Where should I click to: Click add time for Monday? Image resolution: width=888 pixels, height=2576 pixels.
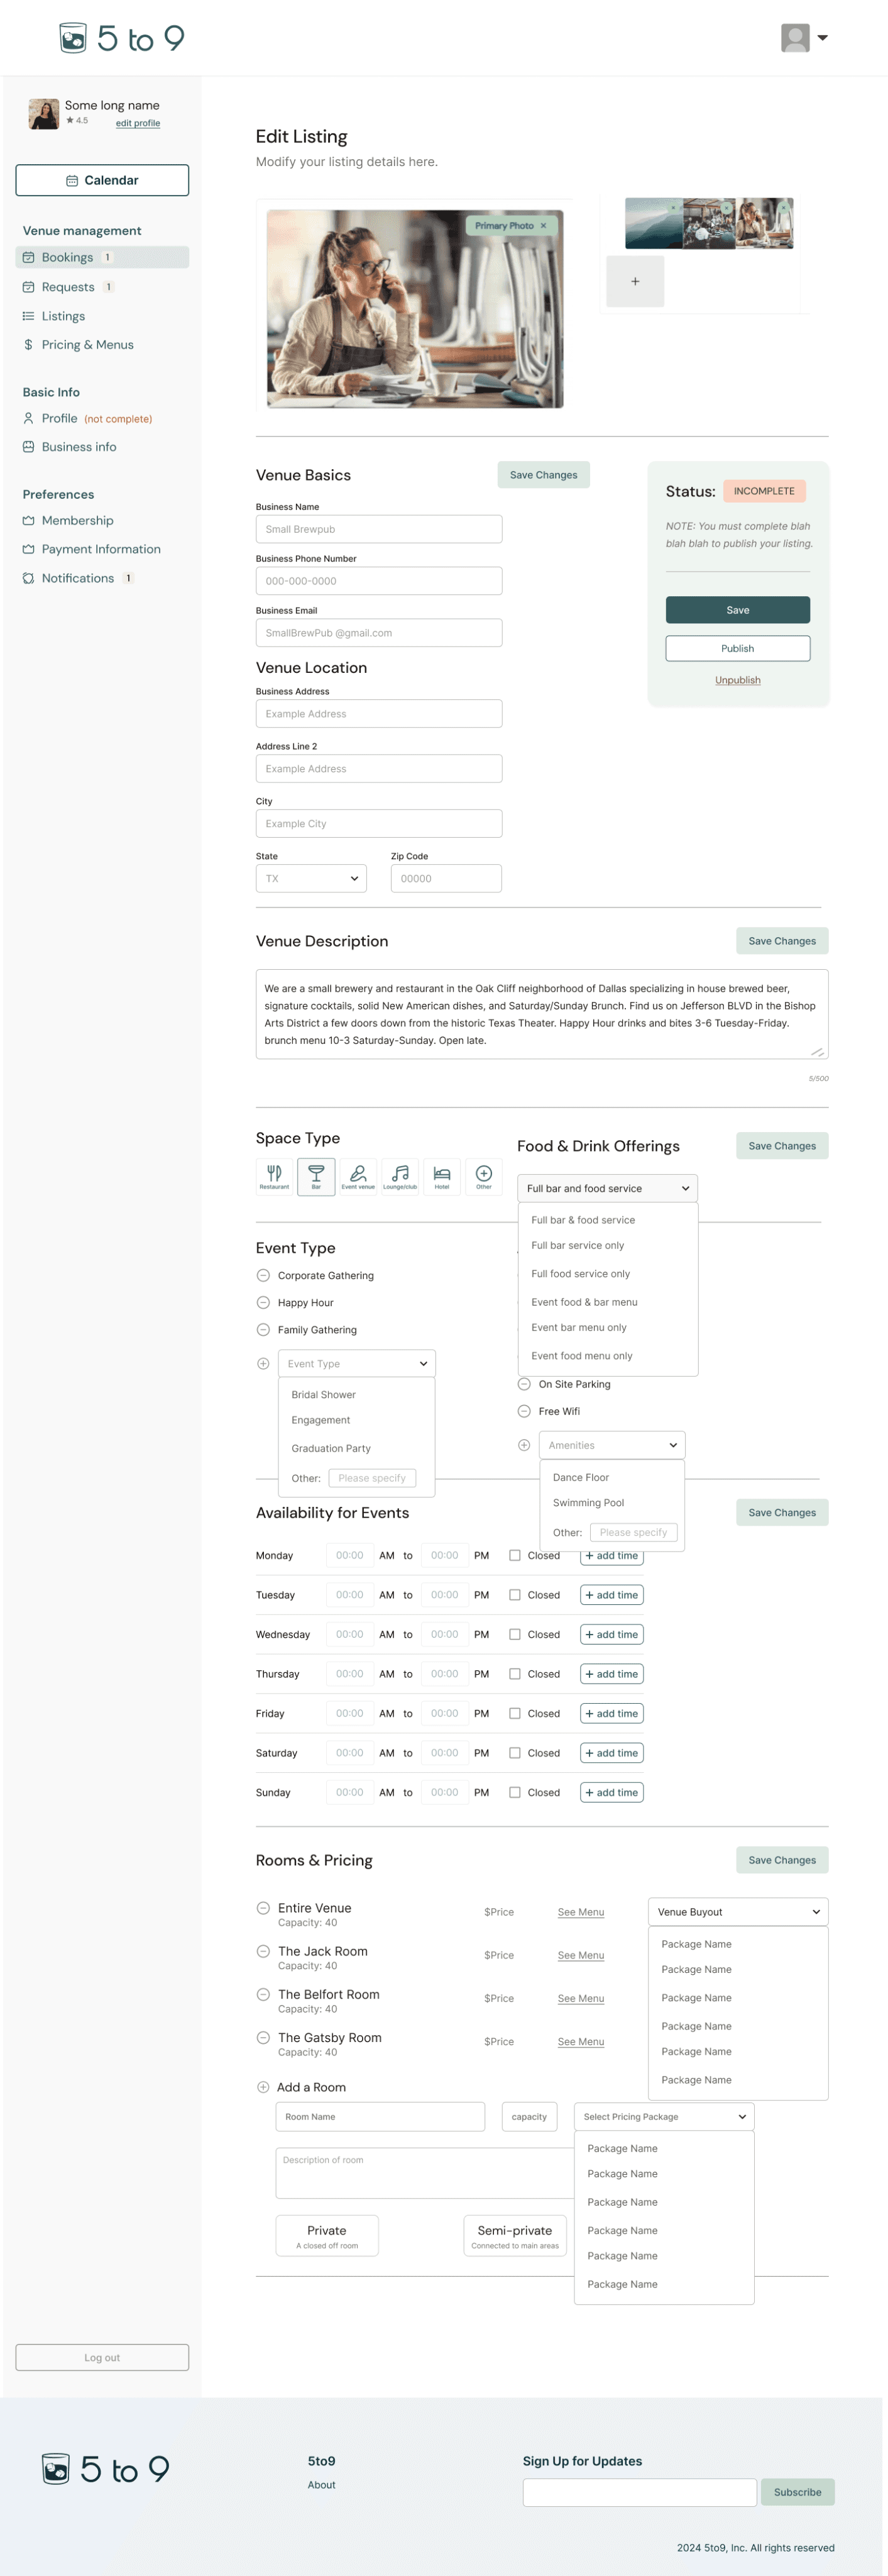611,1555
